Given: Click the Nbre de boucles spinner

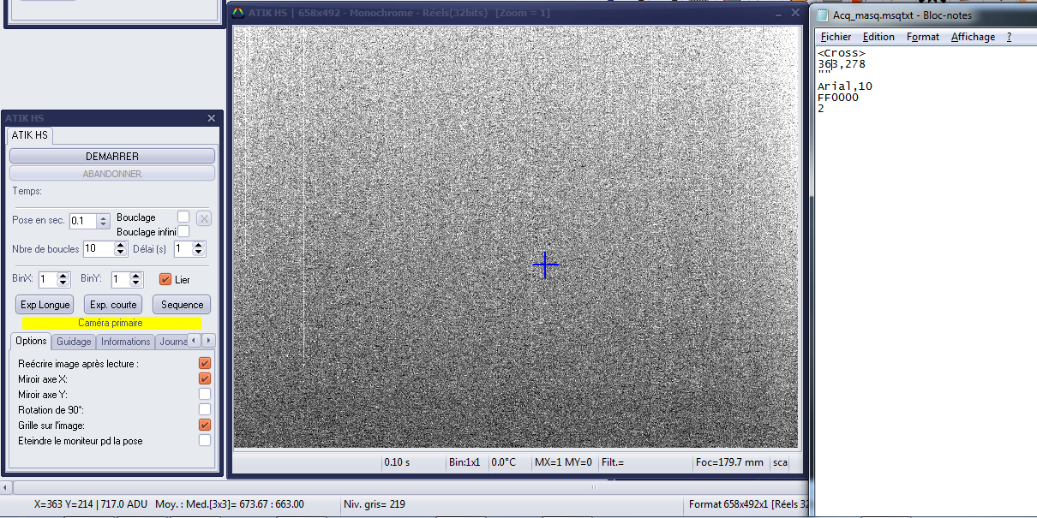Looking at the screenshot, I should tap(119, 249).
